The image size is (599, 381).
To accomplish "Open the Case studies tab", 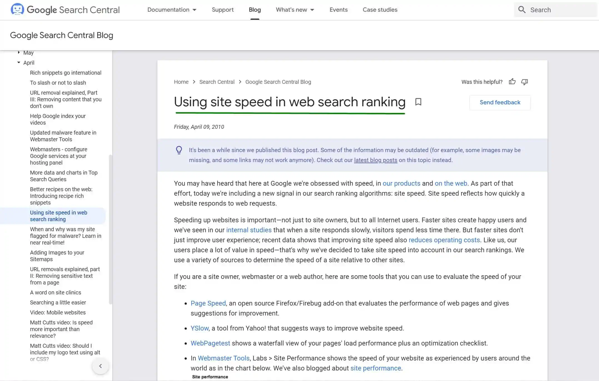I will tap(380, 10).
